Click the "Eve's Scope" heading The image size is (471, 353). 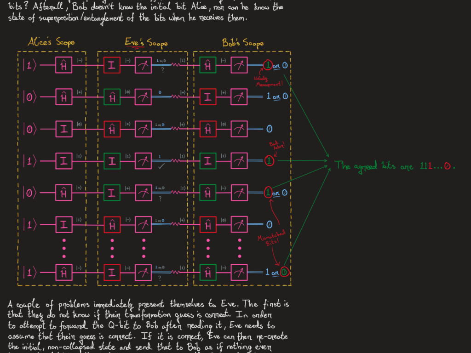[146, 43]
